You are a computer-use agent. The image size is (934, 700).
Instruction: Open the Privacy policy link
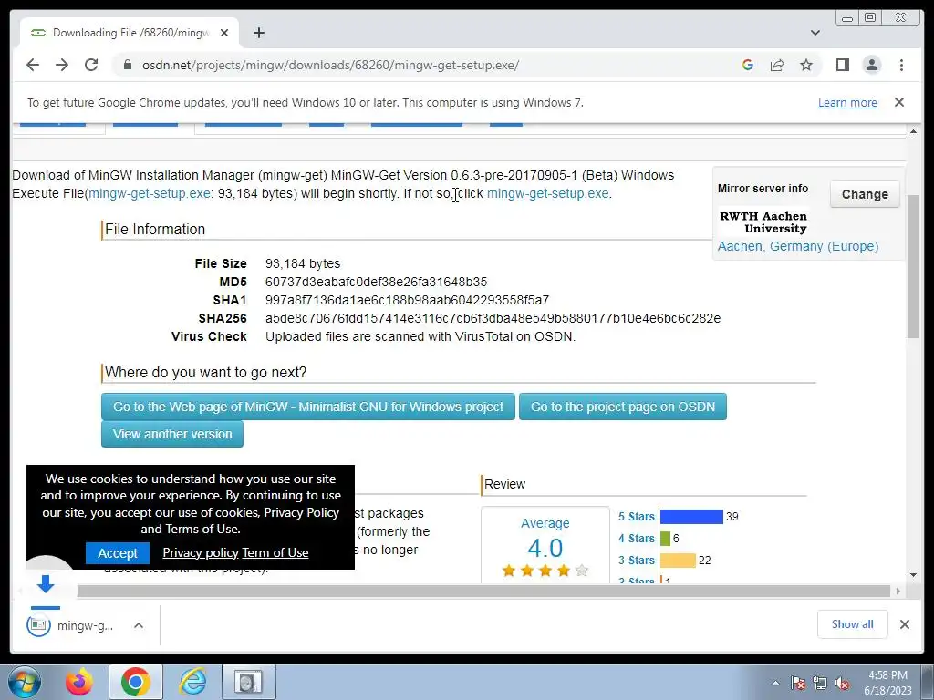(x=200, y=553)
